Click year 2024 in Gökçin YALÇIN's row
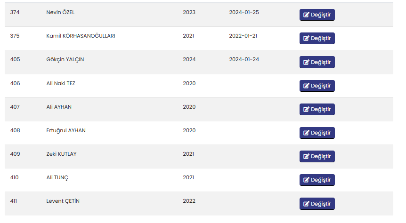The image size is (406, 223). 189,59
